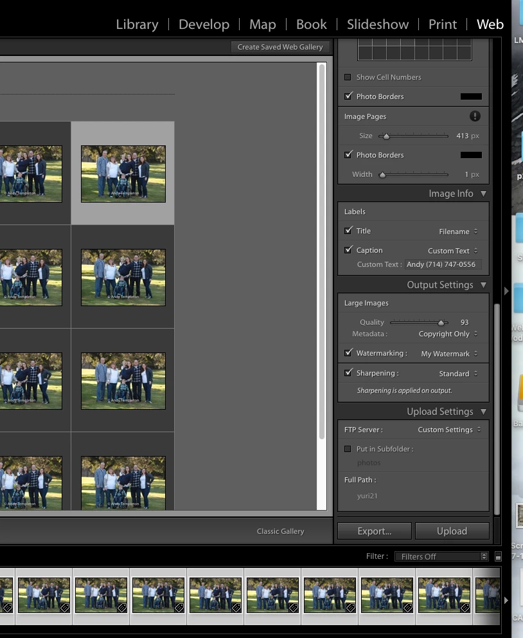Click the gallery preview vertical scrollbar
The image size is (523, 638).
[x=322, y=252]
